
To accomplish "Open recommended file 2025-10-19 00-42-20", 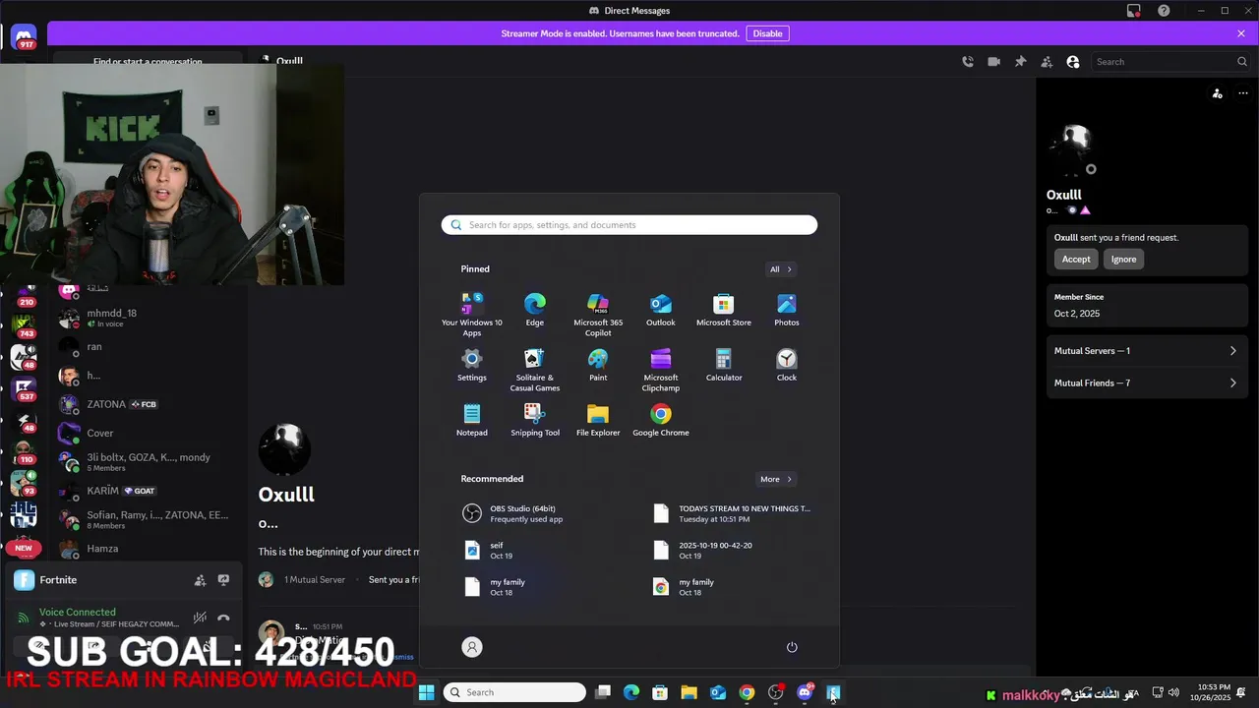I will pyautogui.click(x=733, y=551).
